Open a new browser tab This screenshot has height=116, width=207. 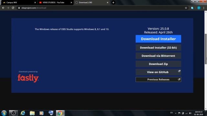tap(113, 3)
